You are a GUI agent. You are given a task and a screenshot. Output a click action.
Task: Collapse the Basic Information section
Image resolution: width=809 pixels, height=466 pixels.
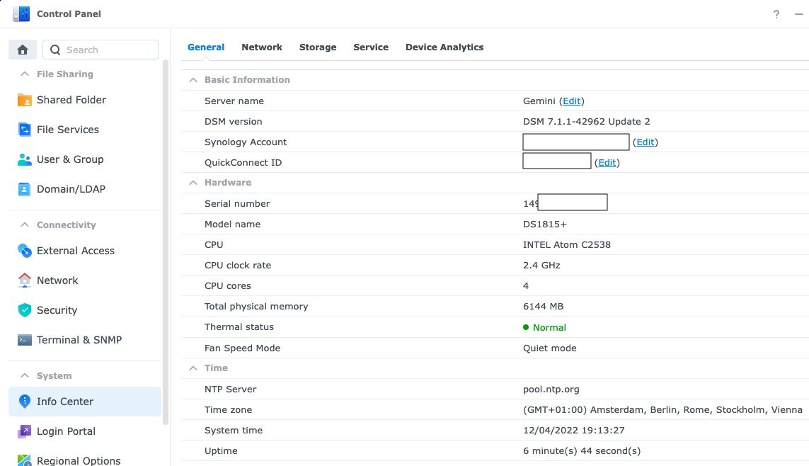point(193,80)
